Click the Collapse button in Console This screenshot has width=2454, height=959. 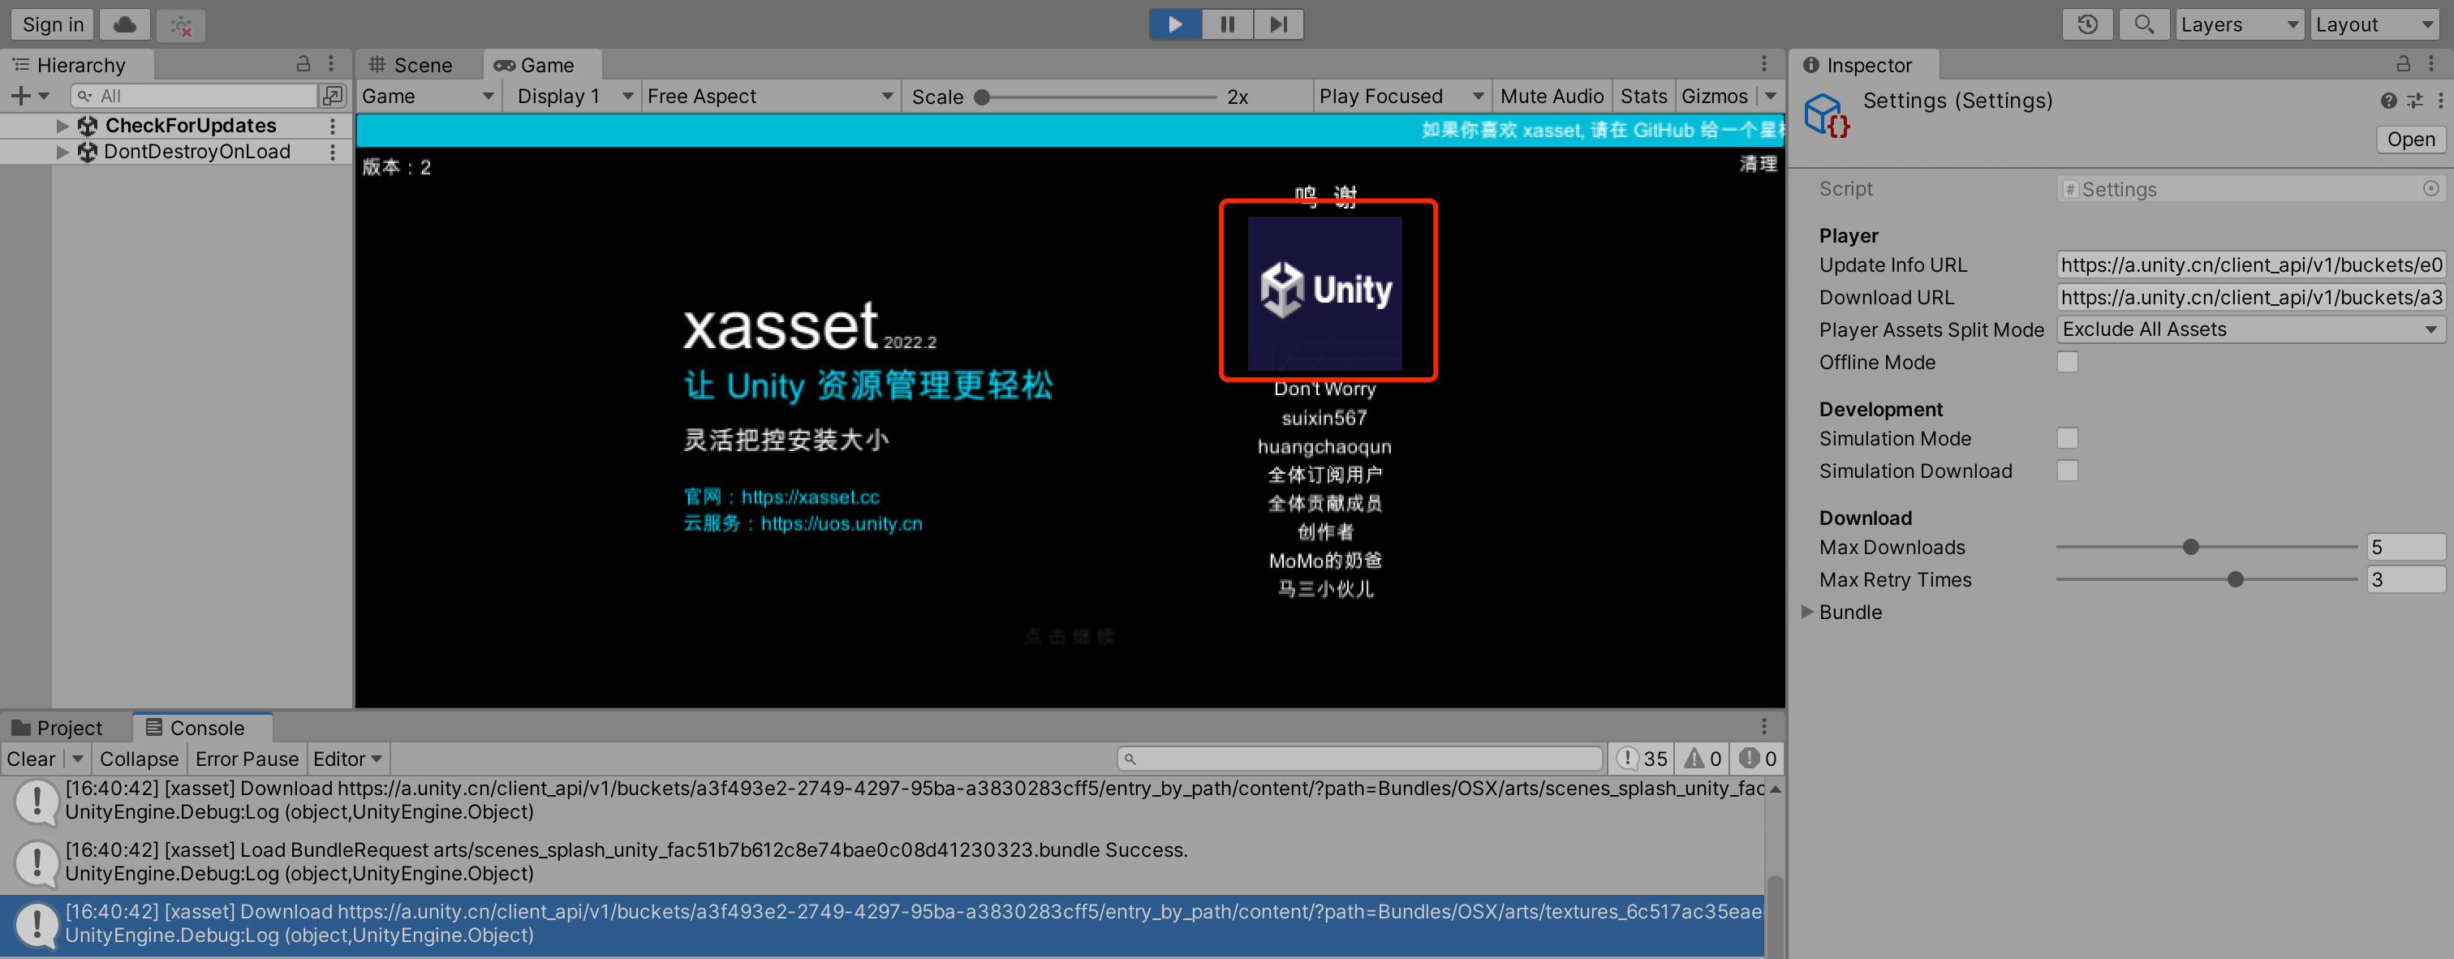point(139,759)
